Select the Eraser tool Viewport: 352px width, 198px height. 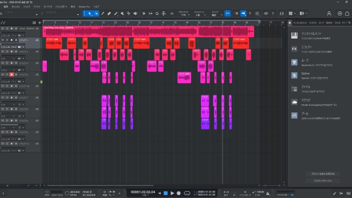[109, 14]
